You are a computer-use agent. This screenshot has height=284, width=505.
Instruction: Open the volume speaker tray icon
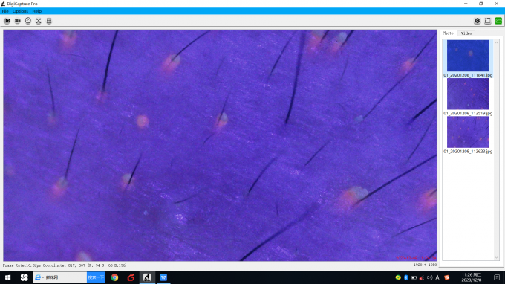[430, 277]
